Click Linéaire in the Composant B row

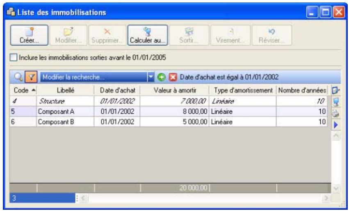click(x=222, y=122)
